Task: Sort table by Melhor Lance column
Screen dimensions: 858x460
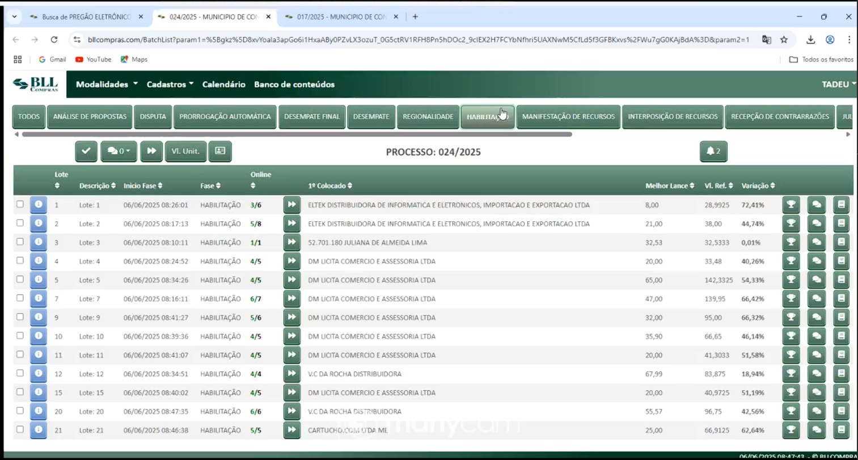Action: point(670,185)
